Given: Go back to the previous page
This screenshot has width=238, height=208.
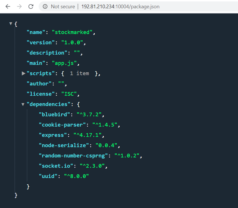Looking at the screenshot, I should pos(8,7).
